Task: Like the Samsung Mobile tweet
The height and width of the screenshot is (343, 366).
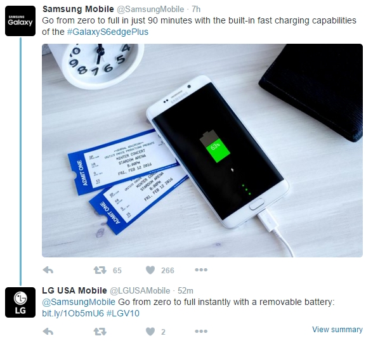Action: coord(150,270)
